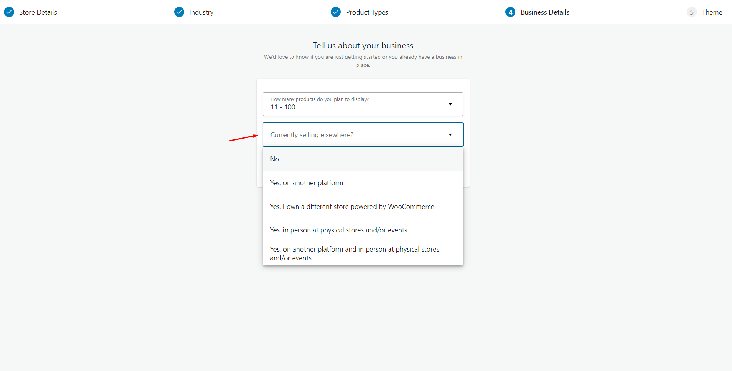Click the Business Details step number icon
The image size is (732, 371).
[x=510, y=12]
